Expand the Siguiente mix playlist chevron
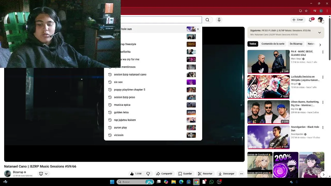Viewport: 331px width, 186px height. [319, 33]
